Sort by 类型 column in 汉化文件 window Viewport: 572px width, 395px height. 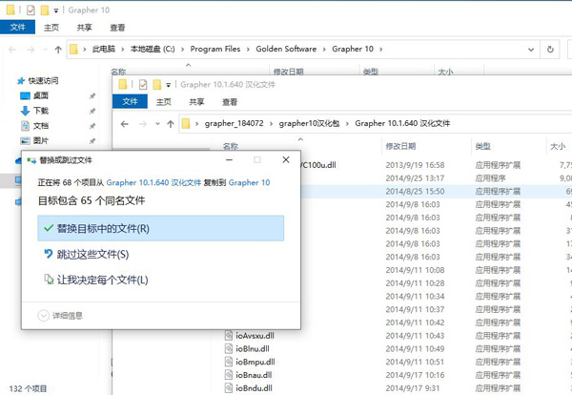[x=482, y=146]
